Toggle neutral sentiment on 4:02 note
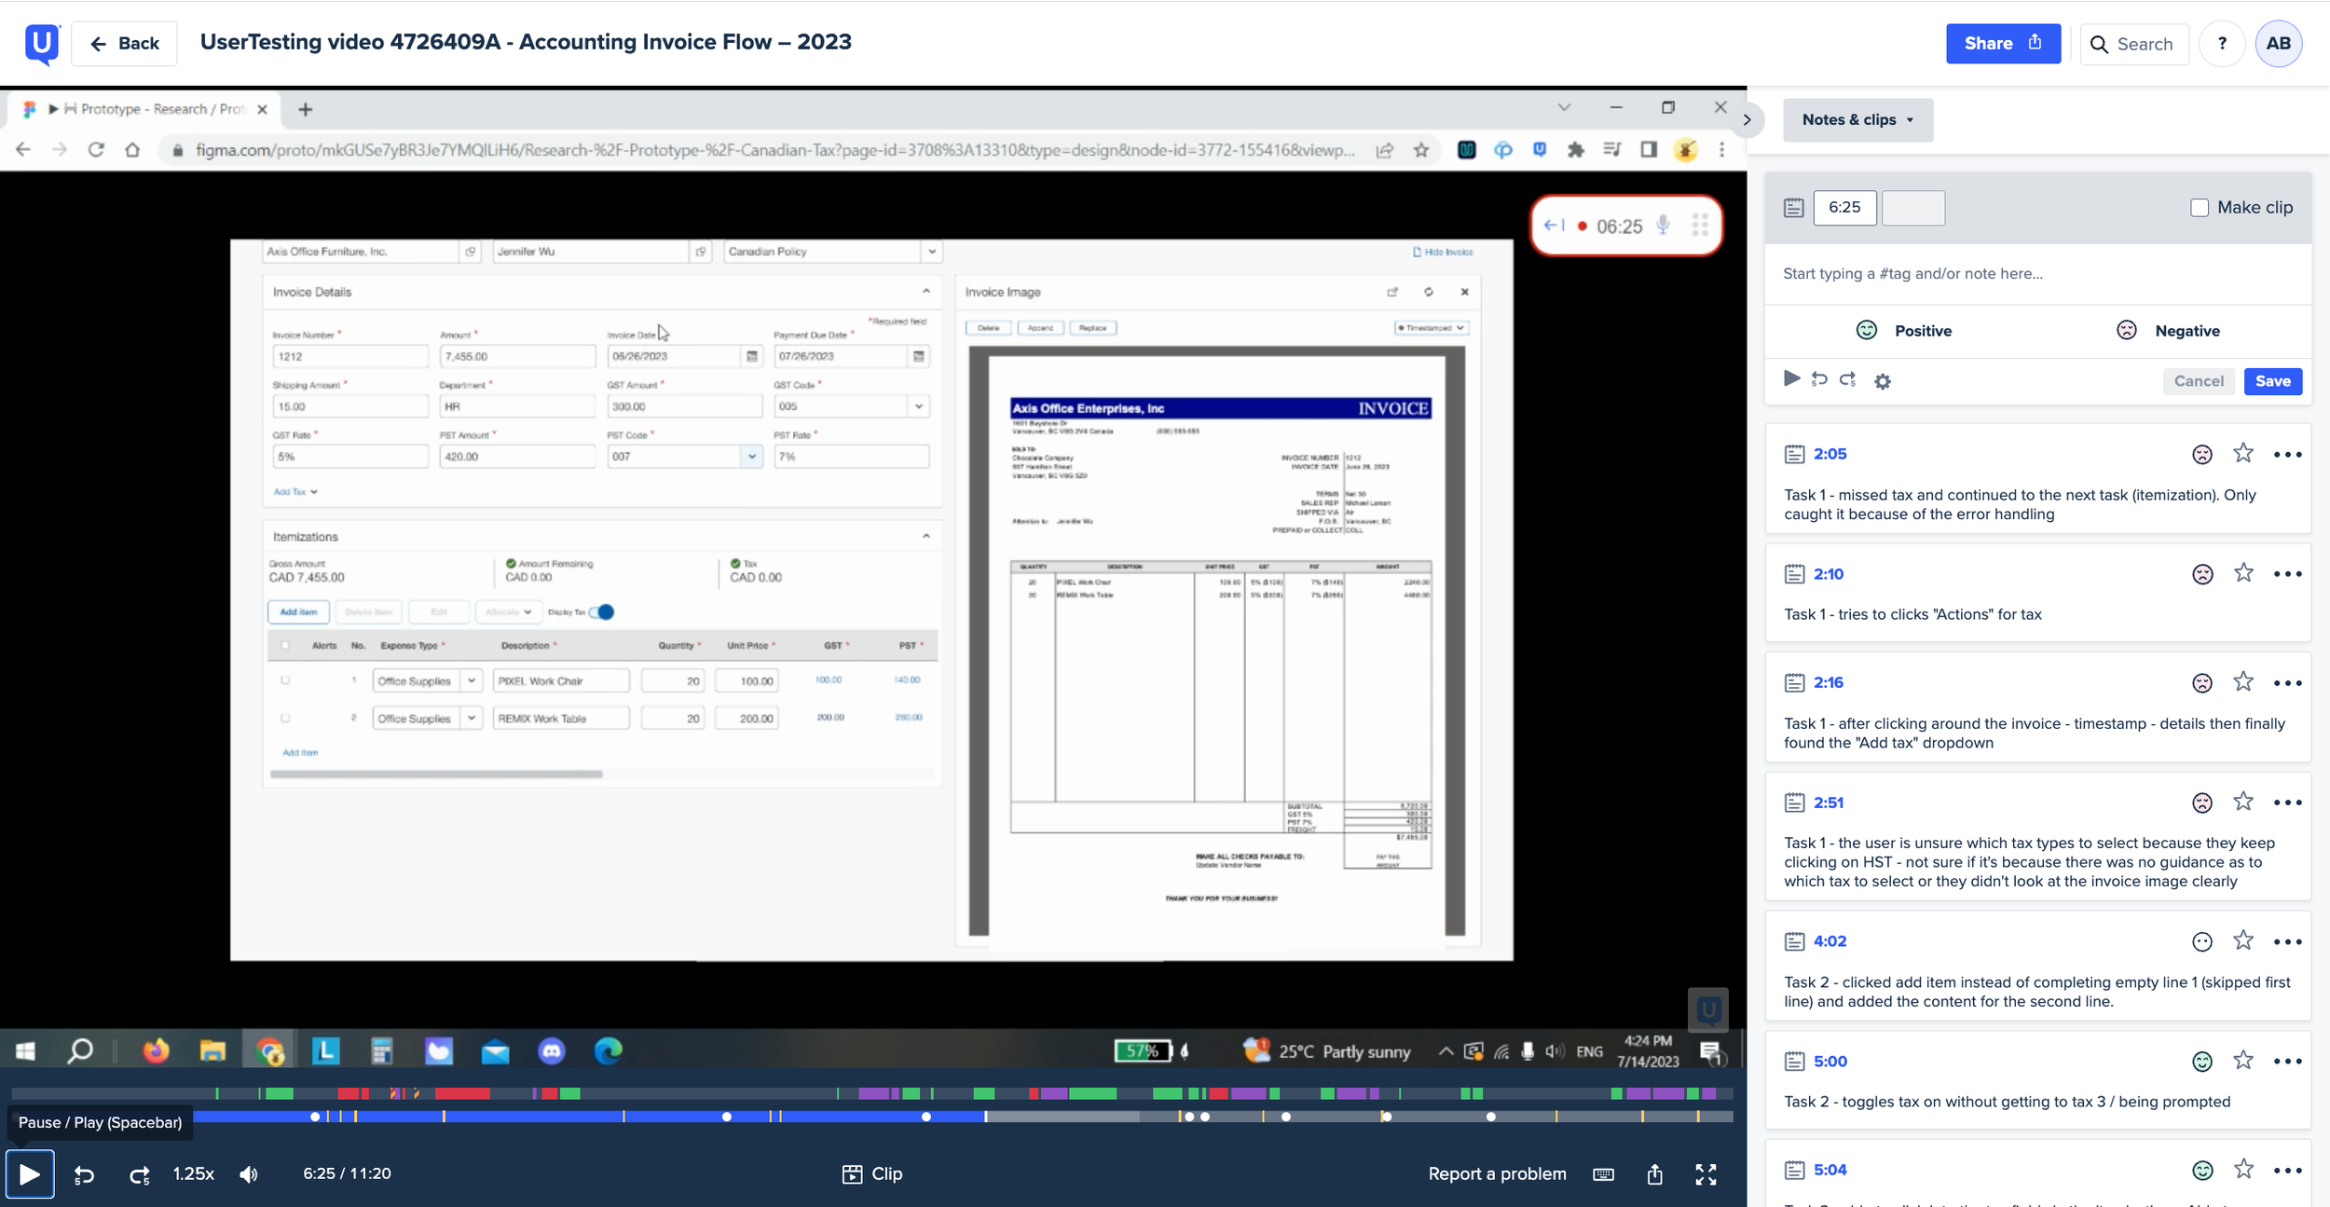2330x1207 pixels. pos(2201,941)
